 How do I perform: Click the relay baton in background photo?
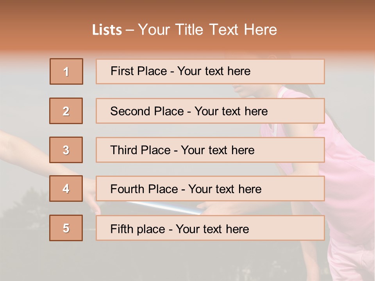(168, 207)
